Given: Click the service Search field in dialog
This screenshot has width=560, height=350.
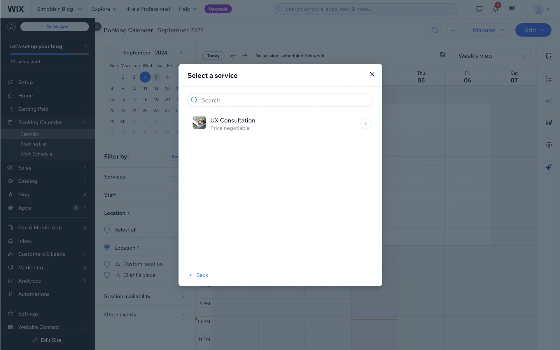Looking at the screenshot, I should click(x=280, y=100).
